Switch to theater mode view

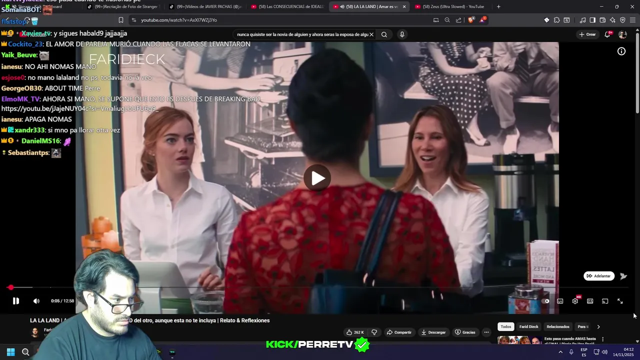590,301
